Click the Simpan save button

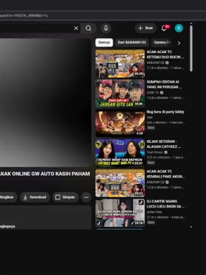[65, 197]
